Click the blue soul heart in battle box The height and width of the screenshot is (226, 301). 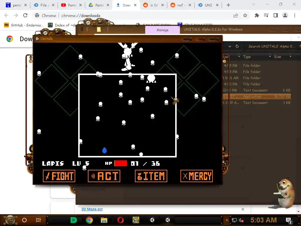104,150
